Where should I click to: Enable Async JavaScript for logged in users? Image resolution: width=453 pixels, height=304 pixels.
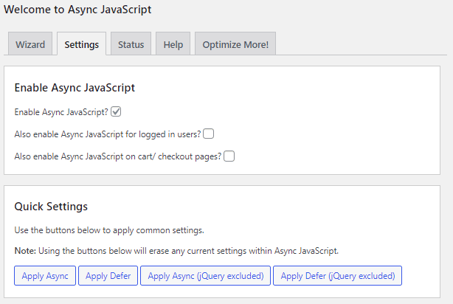(208, 134)
